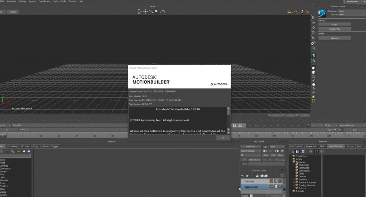Image resolution: width=366 pixels, height=197 pixels.
Task: Open the Character dropdown
Action: (352, 11)
